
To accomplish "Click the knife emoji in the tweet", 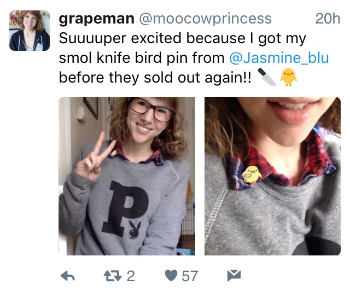I will 267,77.
